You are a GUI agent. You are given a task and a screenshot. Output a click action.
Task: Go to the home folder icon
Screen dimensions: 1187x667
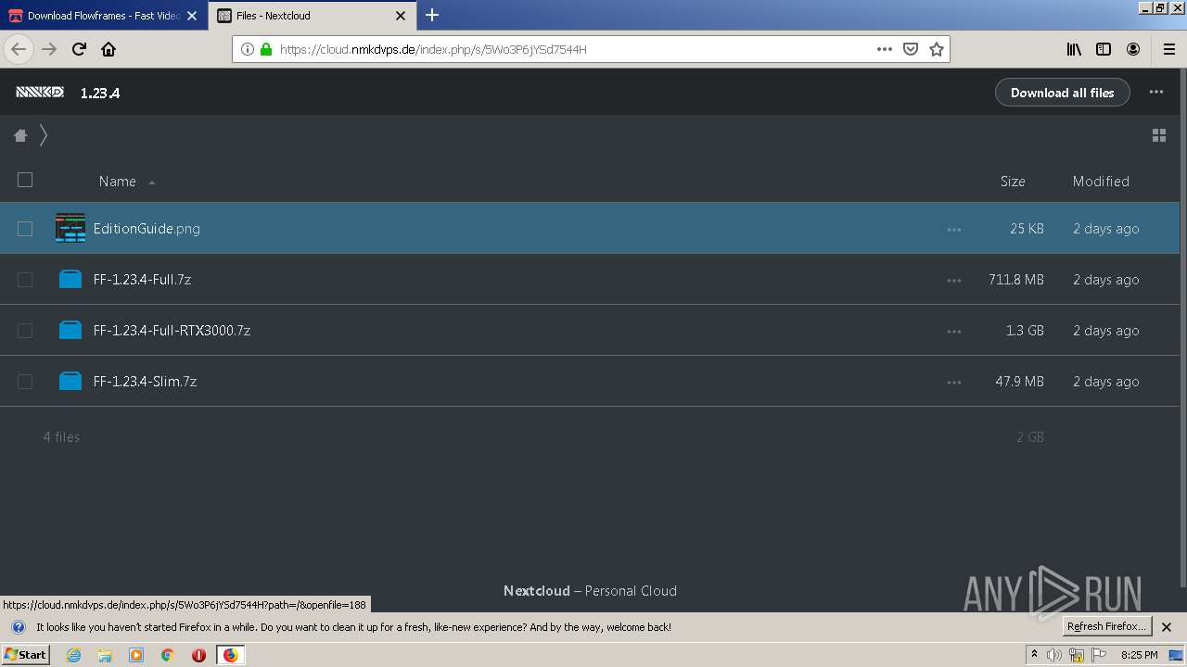tap(20, 135)
